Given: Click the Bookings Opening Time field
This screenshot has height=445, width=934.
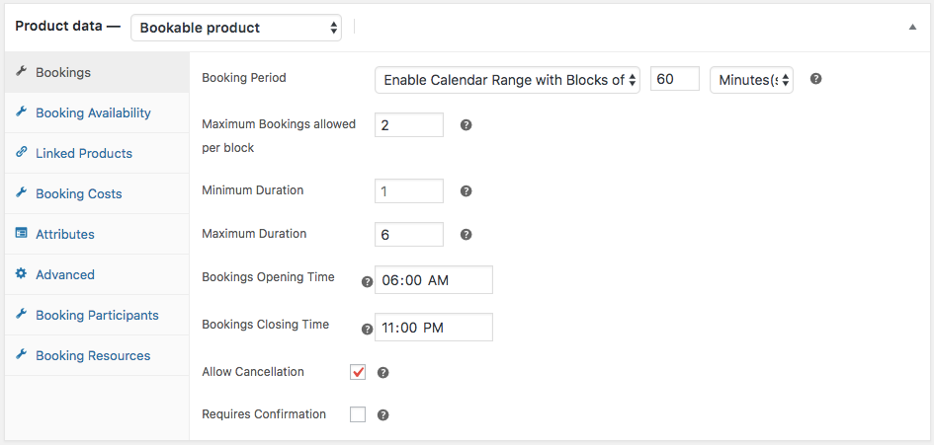Looking at the screenshot, I should tap(434, 279).
